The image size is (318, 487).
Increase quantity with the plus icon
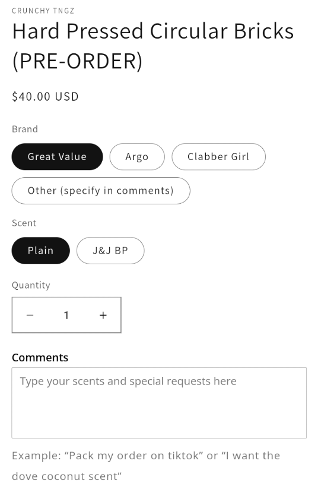(103, 315)
